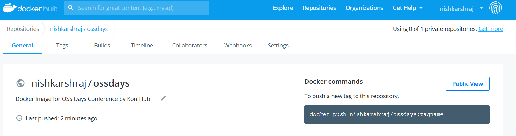Screen dimensions: 516x136
Task: Click the clock icon beside Last pushed
Action: [x=19, y=118]
